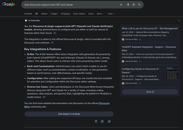The width and height of the screenshot is (183, 130).
Task: Click Show all sources button
Action: [x=150, y=92]
